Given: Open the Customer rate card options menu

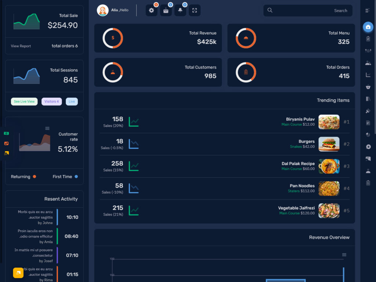Looking at the screenshot, I should 47,128.
